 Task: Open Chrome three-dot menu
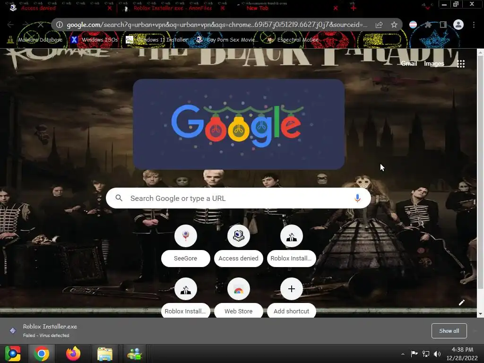pos(474,25)
